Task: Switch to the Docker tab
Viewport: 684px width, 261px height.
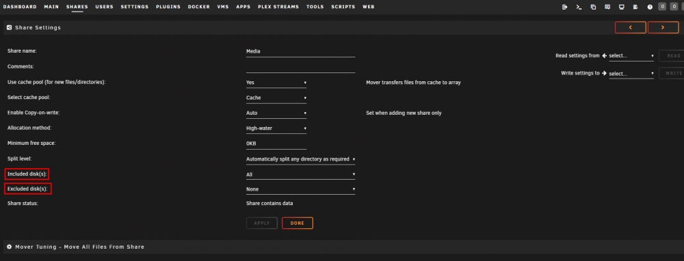Action: 198,7
